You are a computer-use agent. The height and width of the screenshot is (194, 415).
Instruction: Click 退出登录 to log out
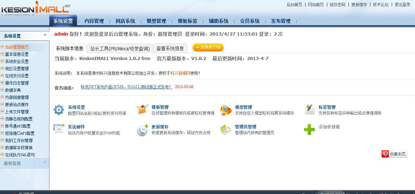(x=402, y=5)
